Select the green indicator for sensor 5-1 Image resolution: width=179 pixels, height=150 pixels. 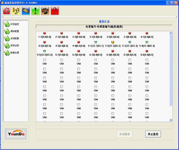pyautogui.click(x=96, y=42)
